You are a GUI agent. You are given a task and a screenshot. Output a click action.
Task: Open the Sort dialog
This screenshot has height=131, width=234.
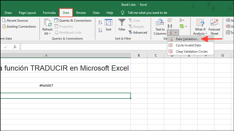(x=109, y=25)
